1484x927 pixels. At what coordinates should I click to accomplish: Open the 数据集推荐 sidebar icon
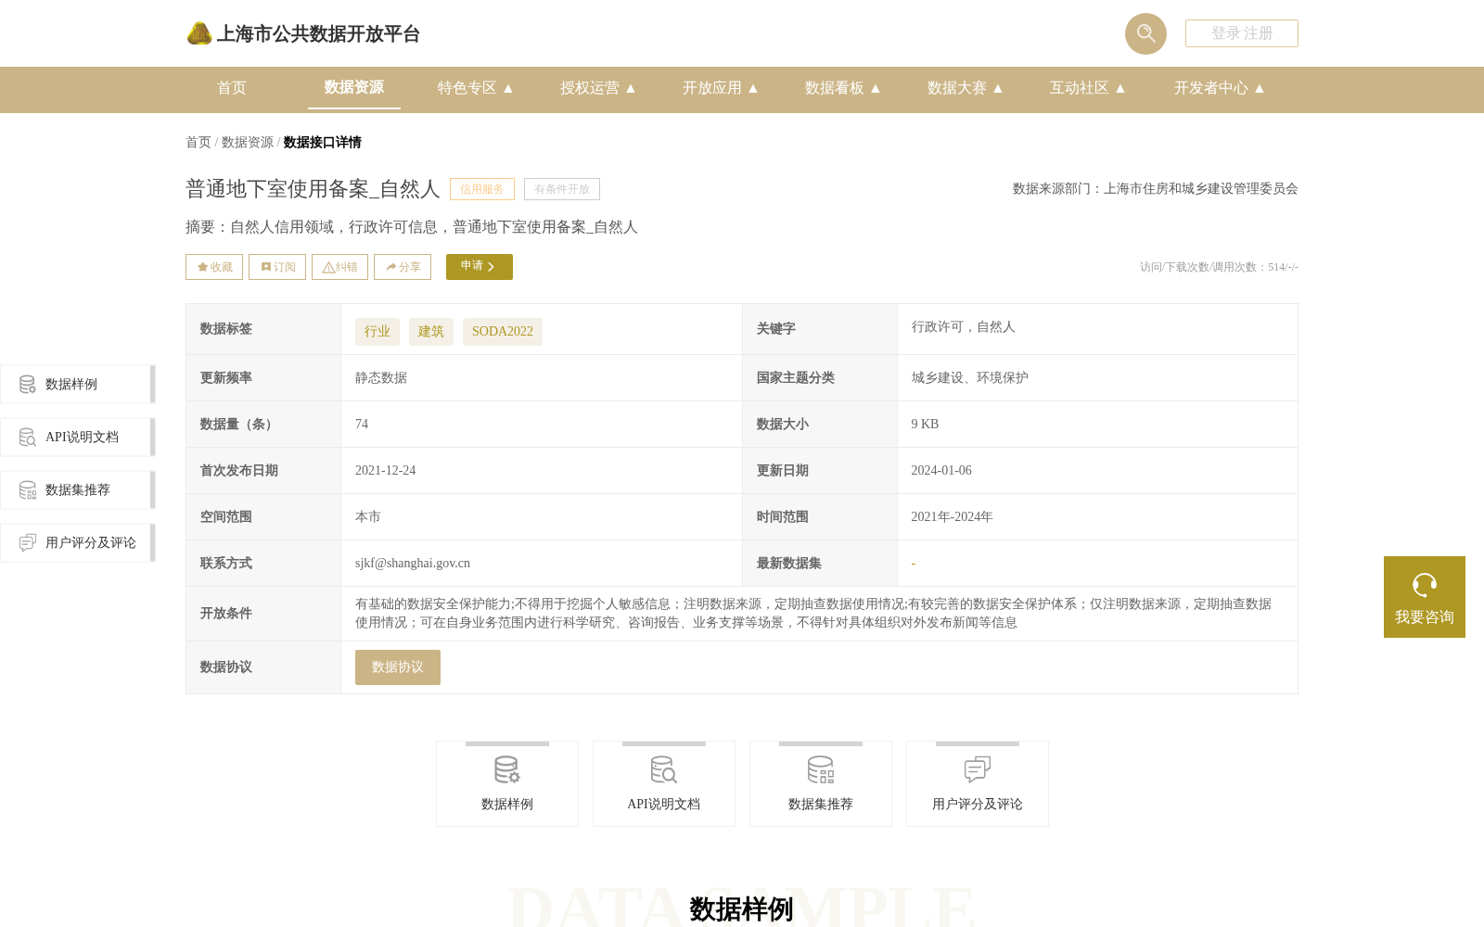tap(28, 489)
